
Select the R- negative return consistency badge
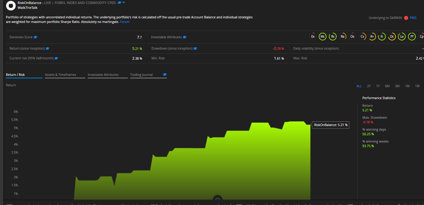coord(382,37)
